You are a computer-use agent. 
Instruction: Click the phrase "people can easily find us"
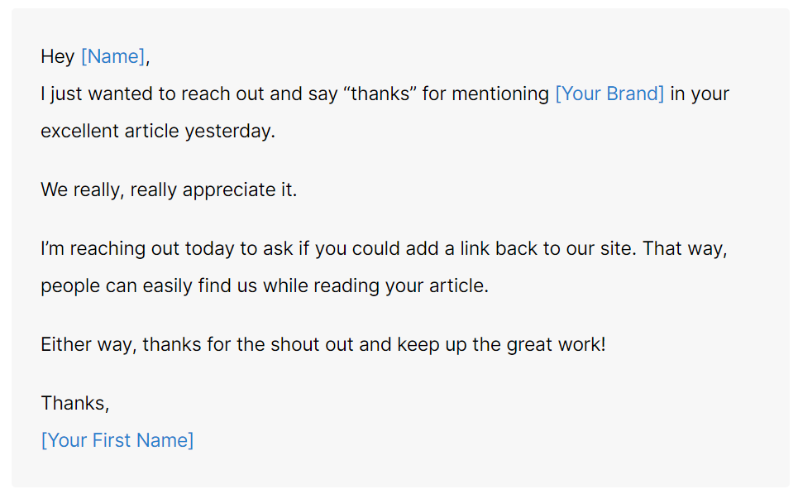[x=149, y=285]
